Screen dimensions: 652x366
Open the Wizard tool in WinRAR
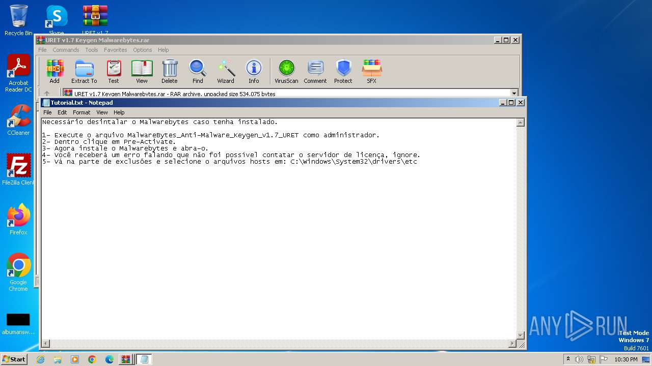pos(226,72)
